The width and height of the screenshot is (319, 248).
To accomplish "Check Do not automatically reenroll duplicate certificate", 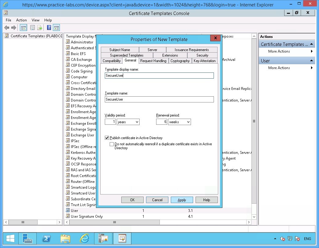I will tap(112, 144).
